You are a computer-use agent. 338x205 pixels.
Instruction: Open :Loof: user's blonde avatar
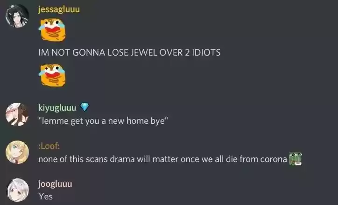[x=17, y=152]
